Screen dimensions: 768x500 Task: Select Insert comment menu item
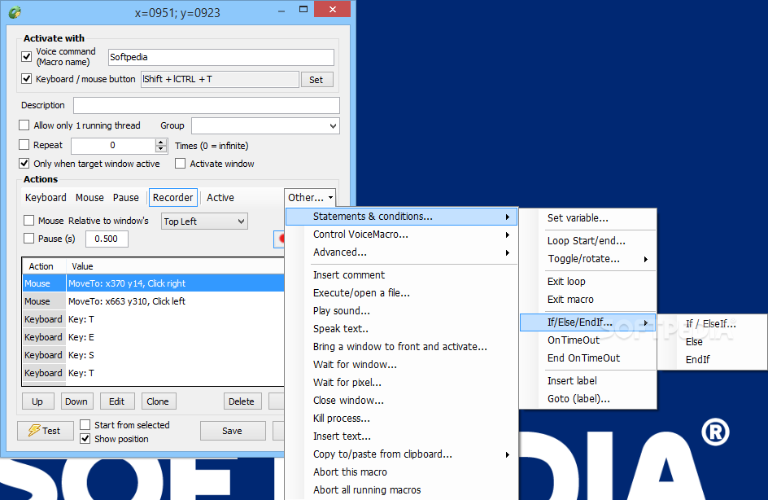tap(401, 275)
